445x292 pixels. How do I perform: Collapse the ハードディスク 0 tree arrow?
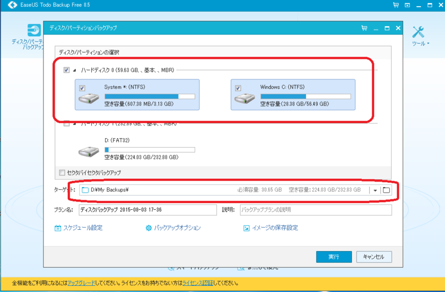coord(75,71)
